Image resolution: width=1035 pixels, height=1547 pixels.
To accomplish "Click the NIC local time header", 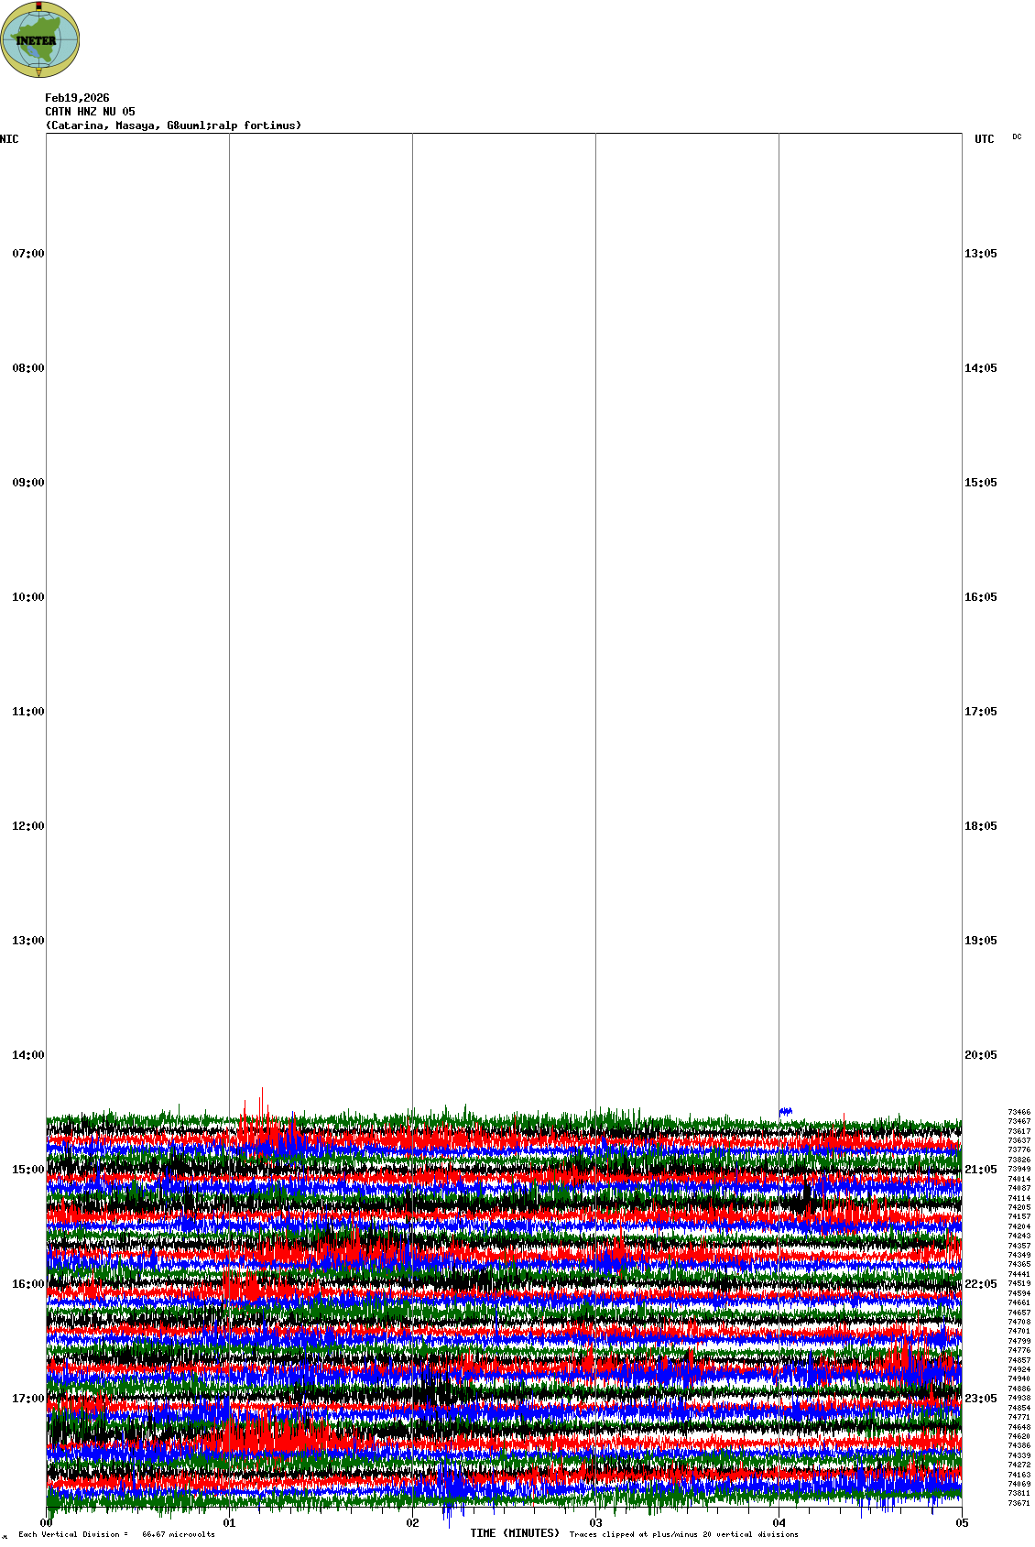I will click(9, 139).
